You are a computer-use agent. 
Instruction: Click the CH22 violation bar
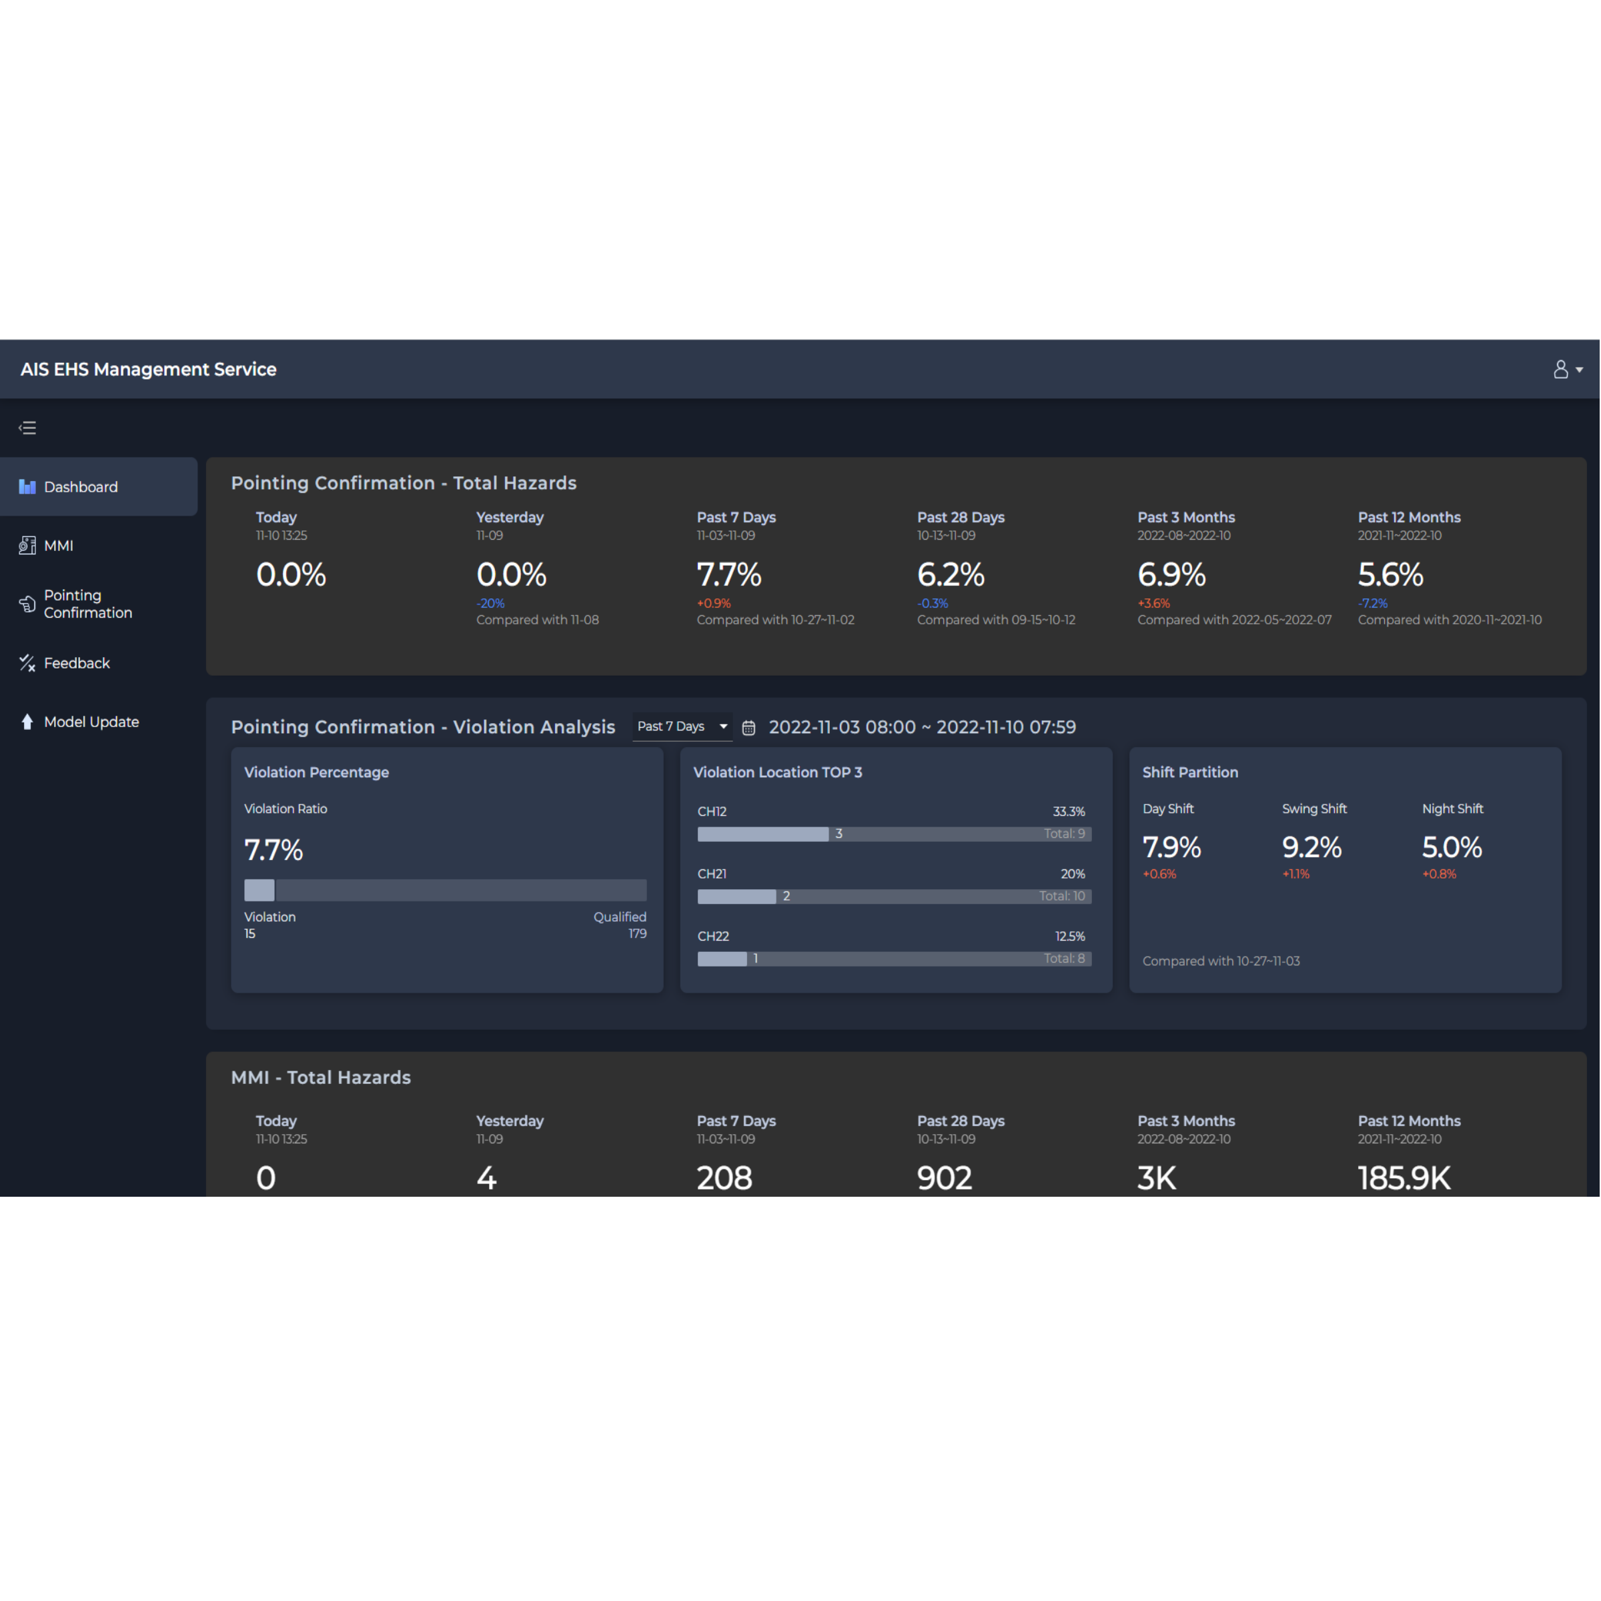pos(894,959)
